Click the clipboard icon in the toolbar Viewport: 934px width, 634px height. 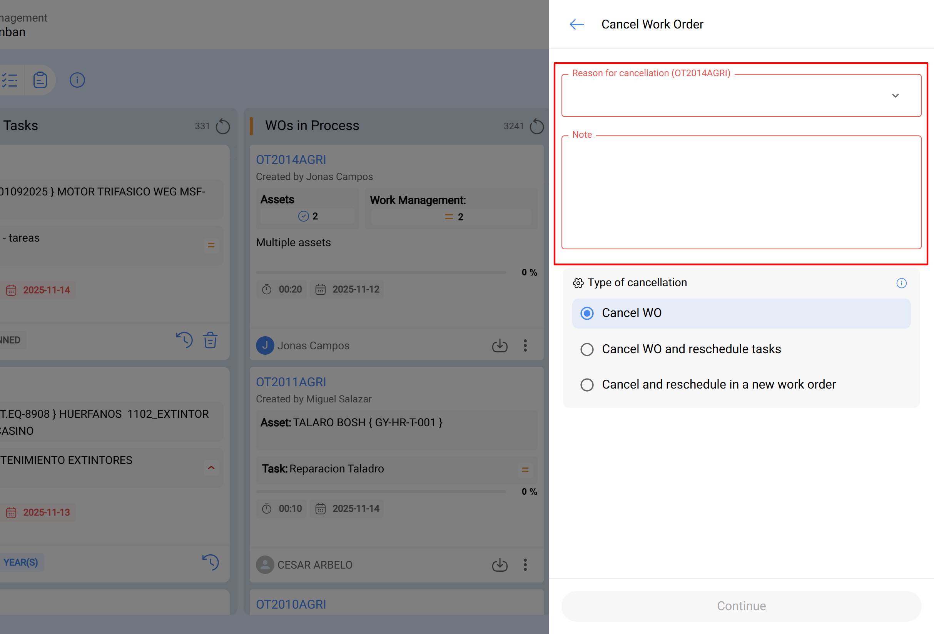40,80
